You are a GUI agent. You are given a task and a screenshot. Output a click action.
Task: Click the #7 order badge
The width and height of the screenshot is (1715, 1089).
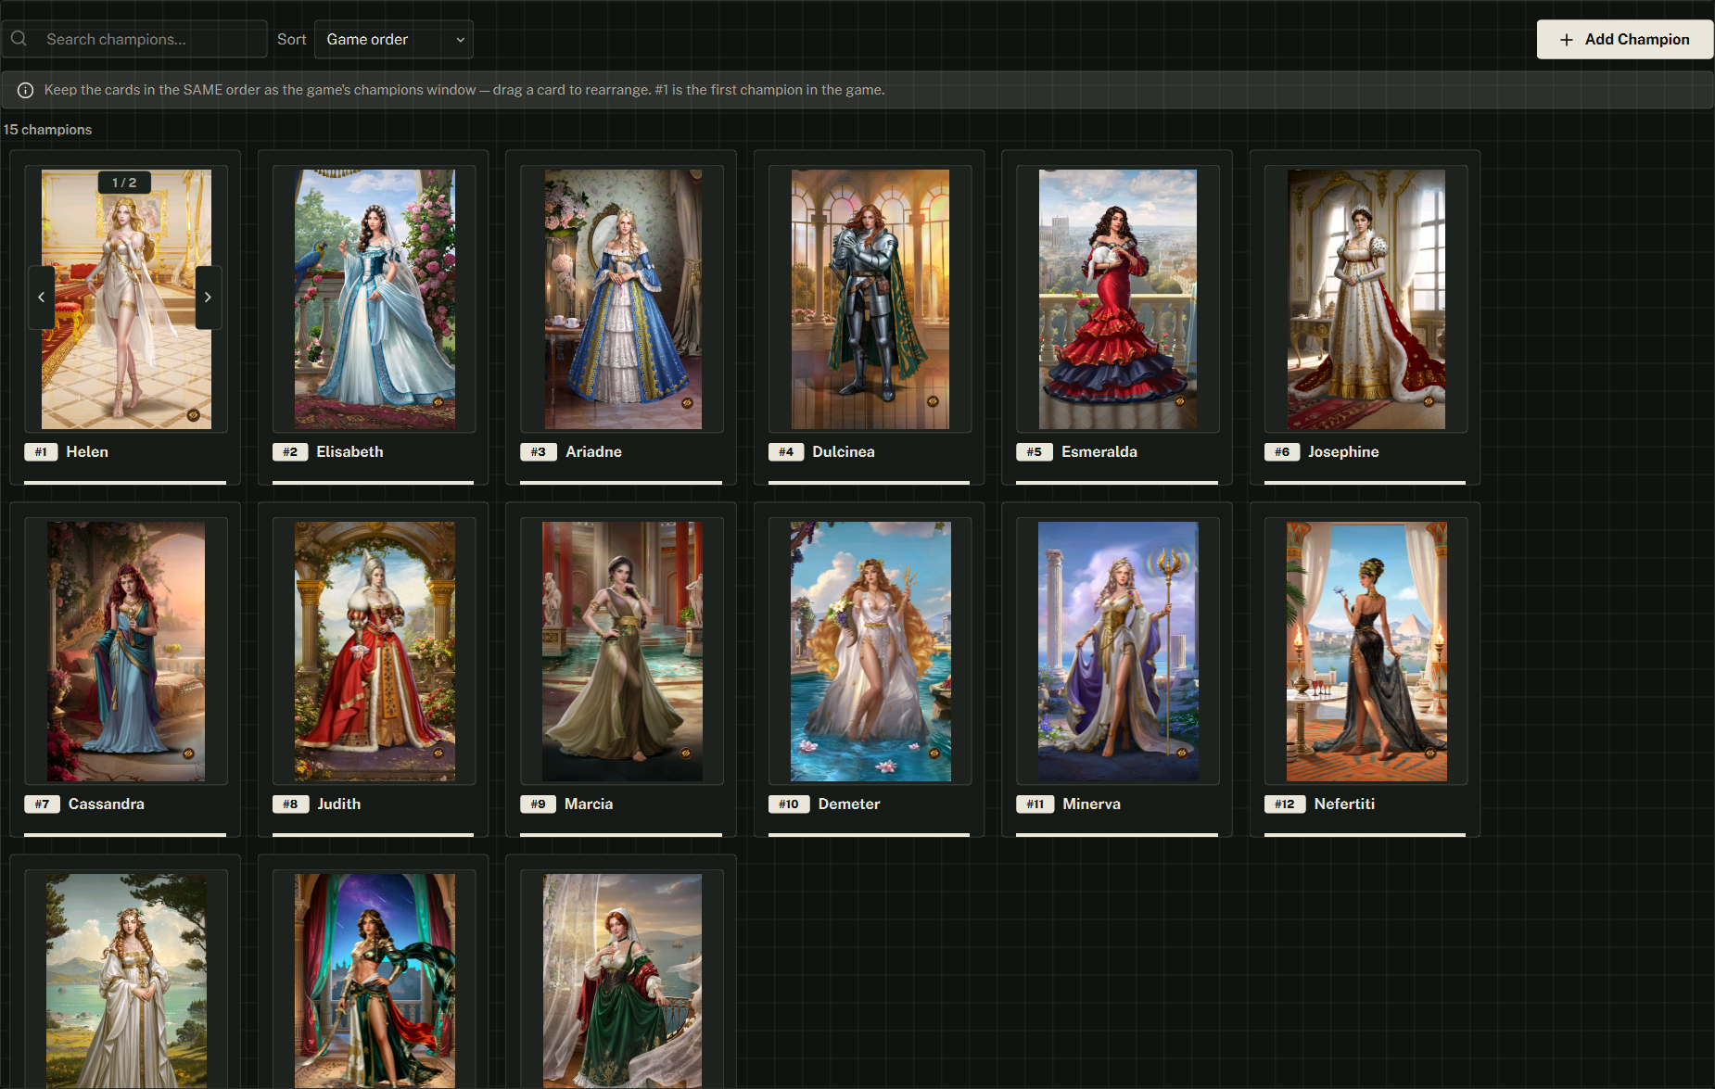(42, 804)
